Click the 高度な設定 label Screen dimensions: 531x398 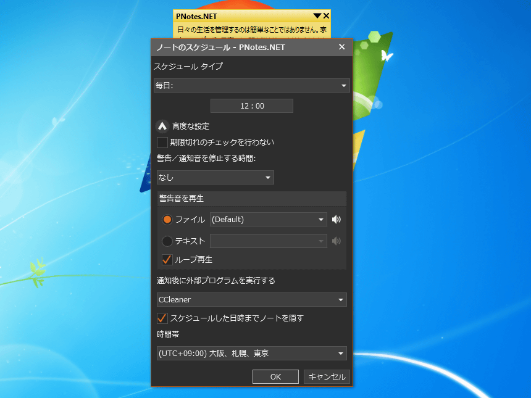[191, 126]
